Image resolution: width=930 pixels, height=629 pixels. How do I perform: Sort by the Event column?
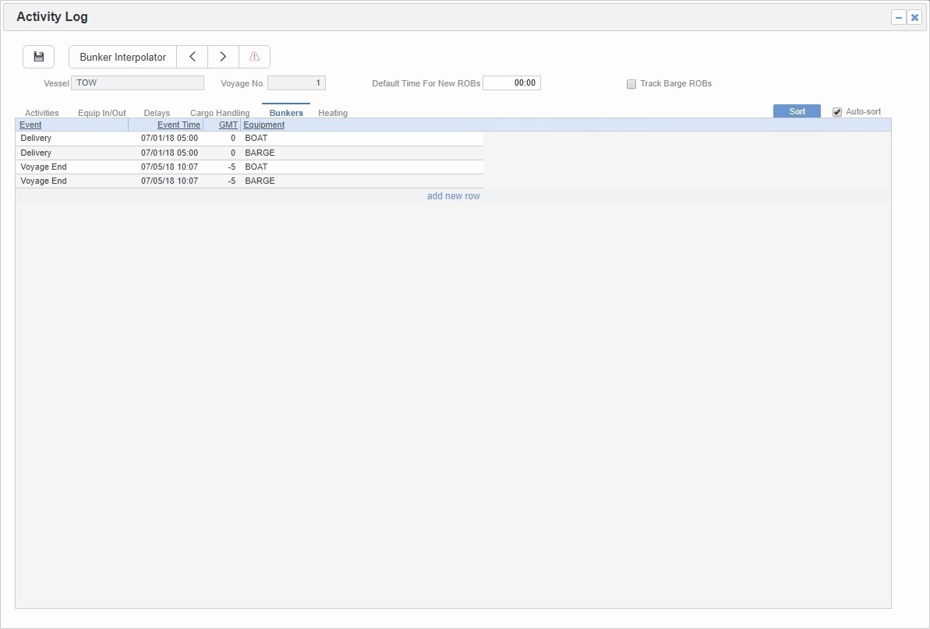coord(30,125)
